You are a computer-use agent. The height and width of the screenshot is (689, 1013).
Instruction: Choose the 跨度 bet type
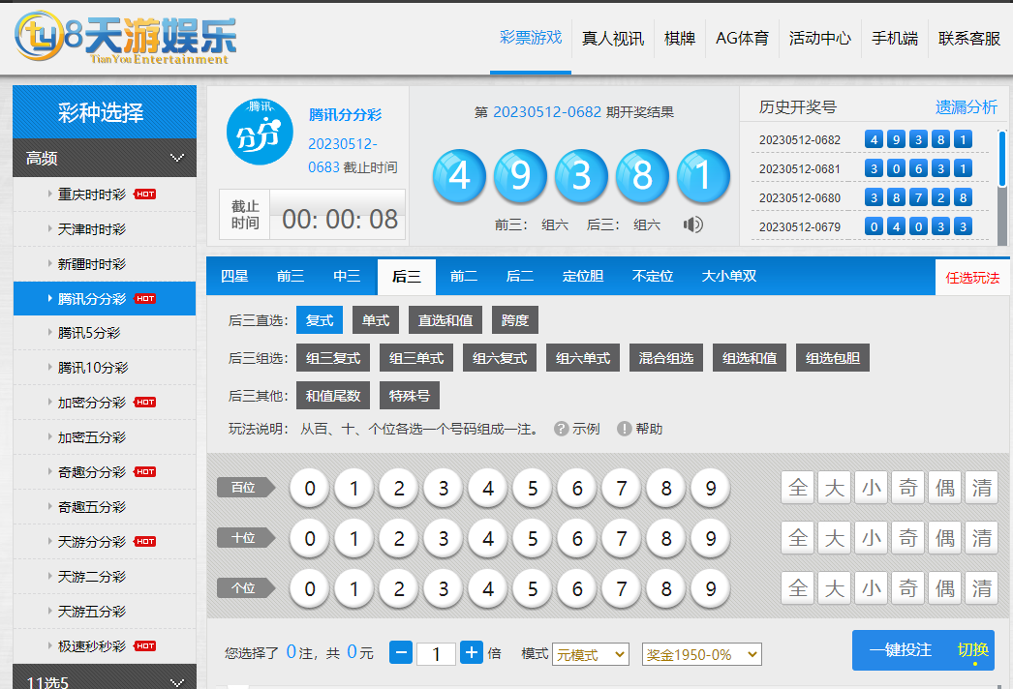tap(515, 320)
